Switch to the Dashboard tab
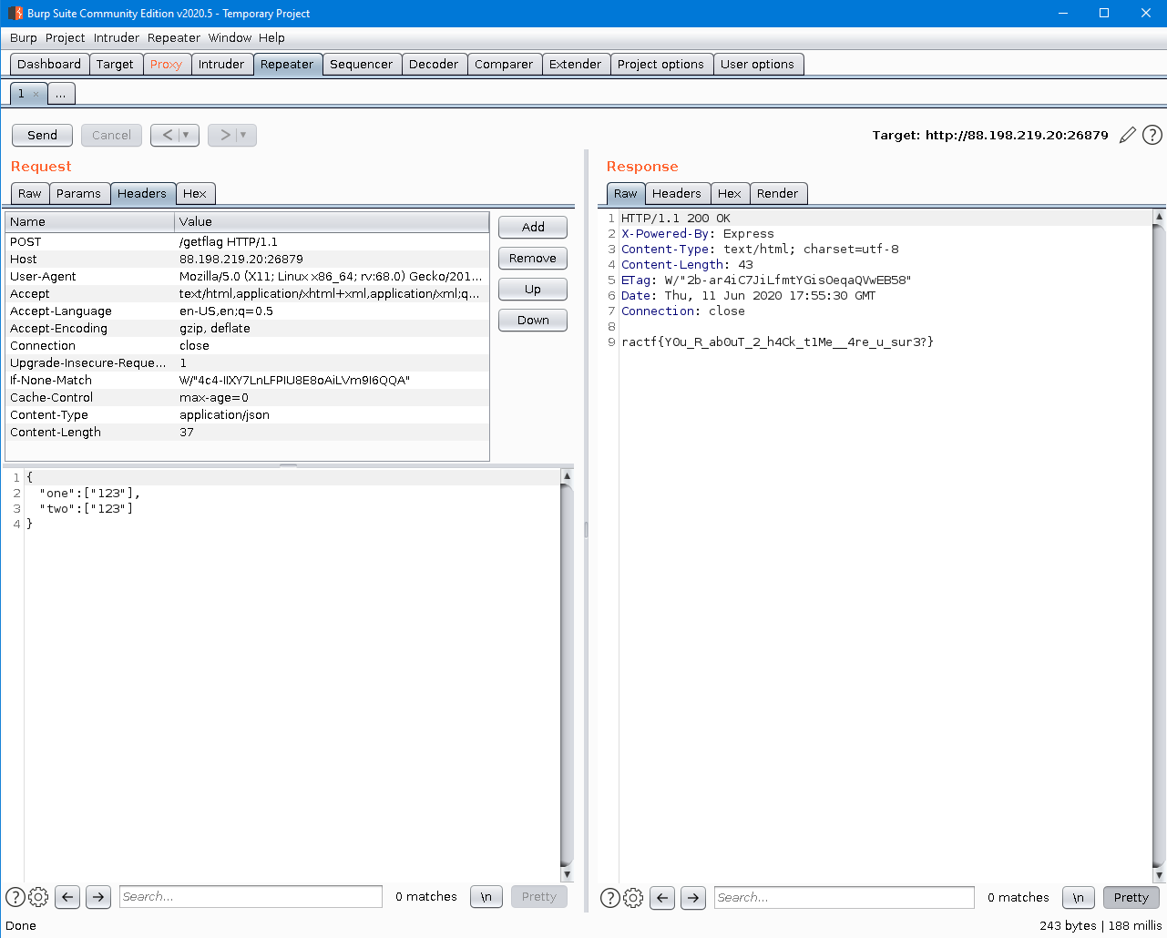Screen dimensions: 1167x938 (49, 65)
